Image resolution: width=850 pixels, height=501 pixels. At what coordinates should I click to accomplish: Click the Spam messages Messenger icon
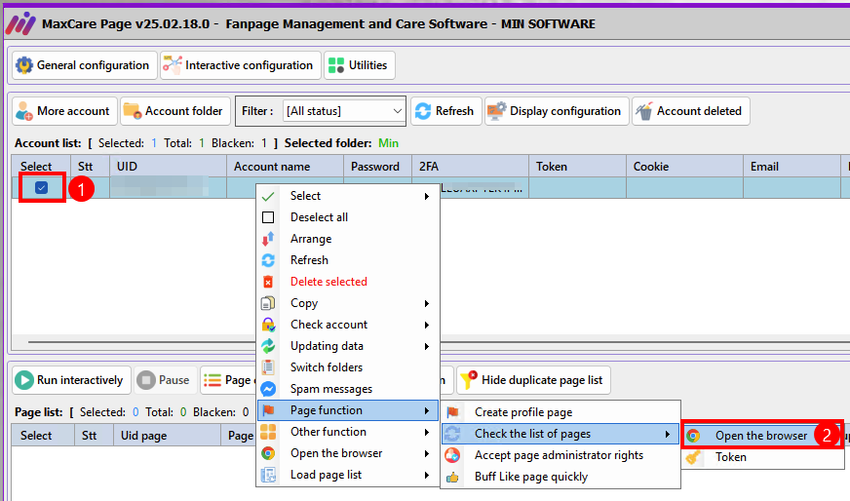(268, 389)
